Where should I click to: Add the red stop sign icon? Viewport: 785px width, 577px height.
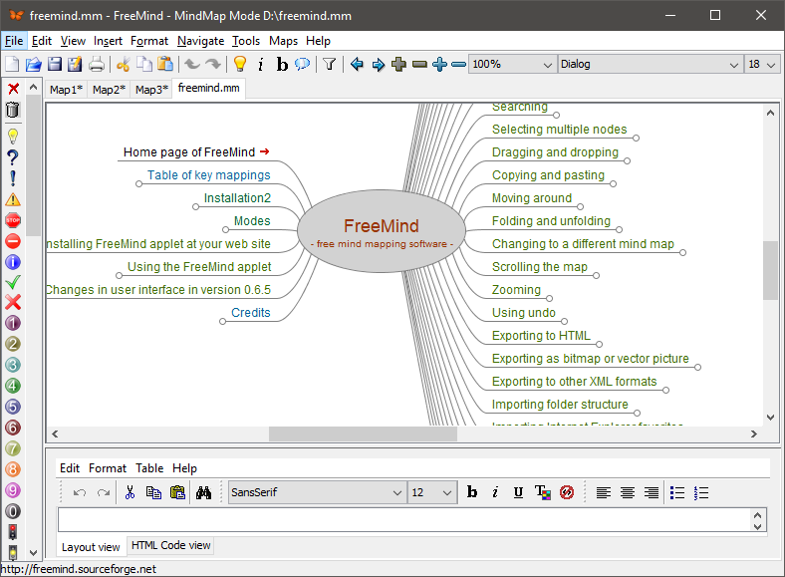(x=13, y=220)
